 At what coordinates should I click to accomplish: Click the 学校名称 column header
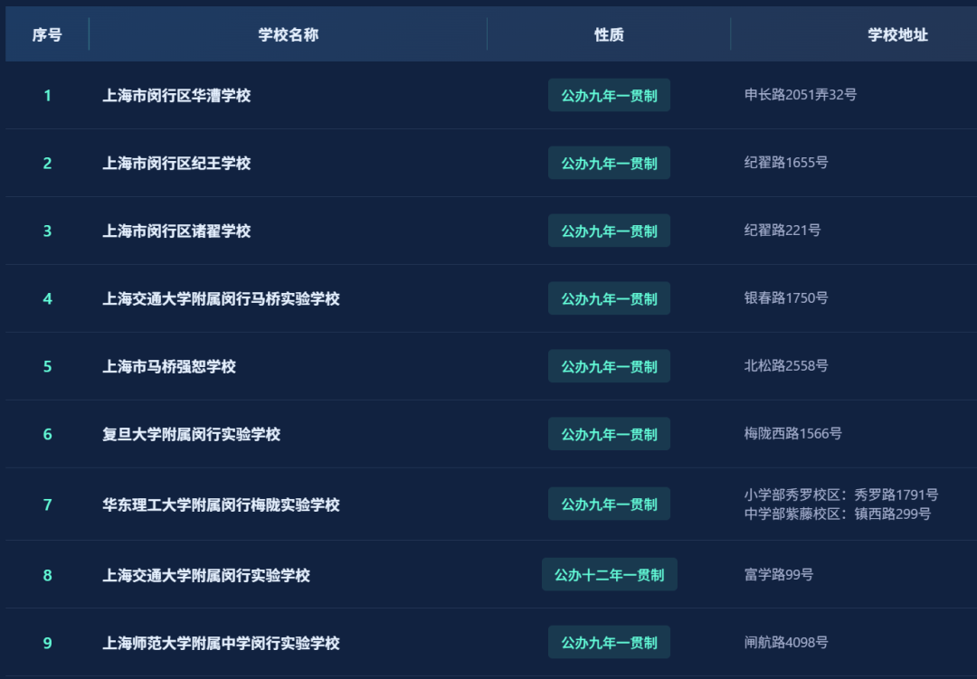[288, 35]
